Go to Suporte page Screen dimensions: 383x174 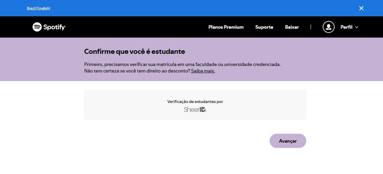point(264,27)
